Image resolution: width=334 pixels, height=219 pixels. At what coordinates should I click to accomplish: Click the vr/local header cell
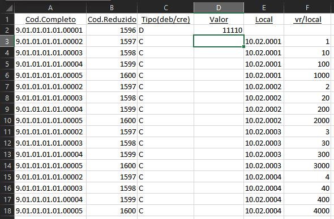click(307, 19)
